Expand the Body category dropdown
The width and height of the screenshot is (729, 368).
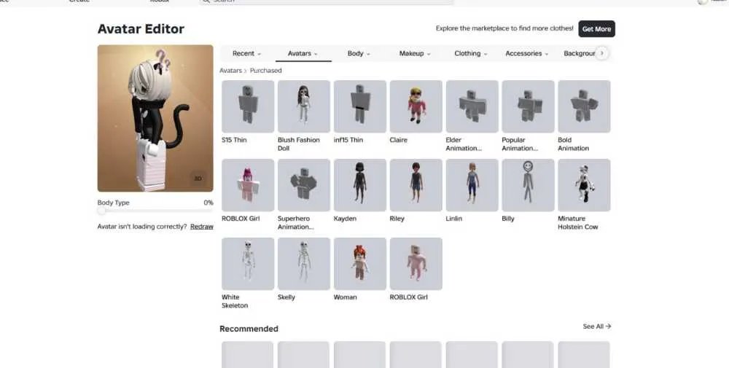point(359,53)
